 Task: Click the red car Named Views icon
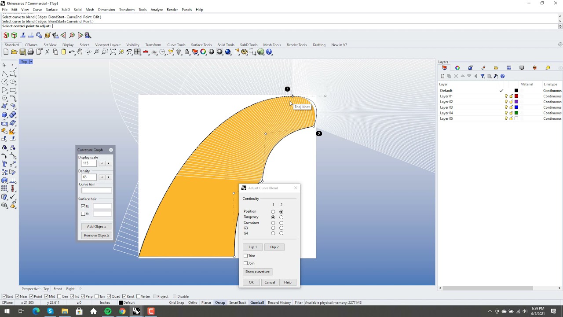[x=145, y=52]
